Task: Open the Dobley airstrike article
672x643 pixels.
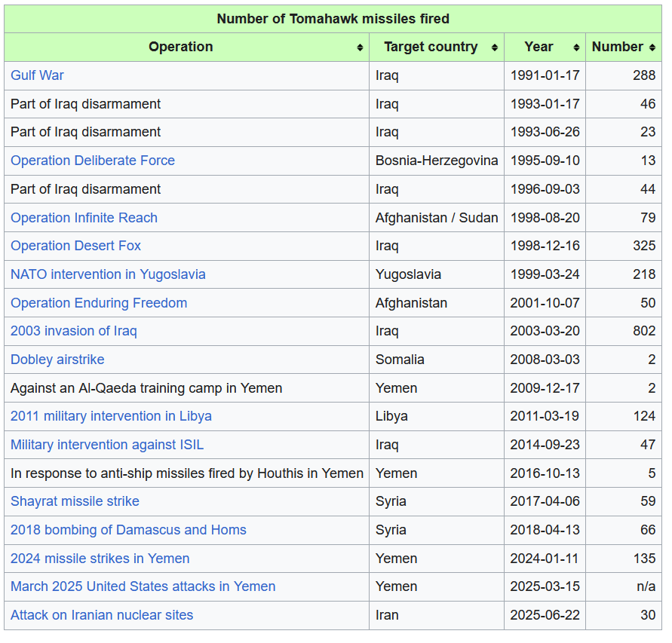Action: (x=57, y=360)
